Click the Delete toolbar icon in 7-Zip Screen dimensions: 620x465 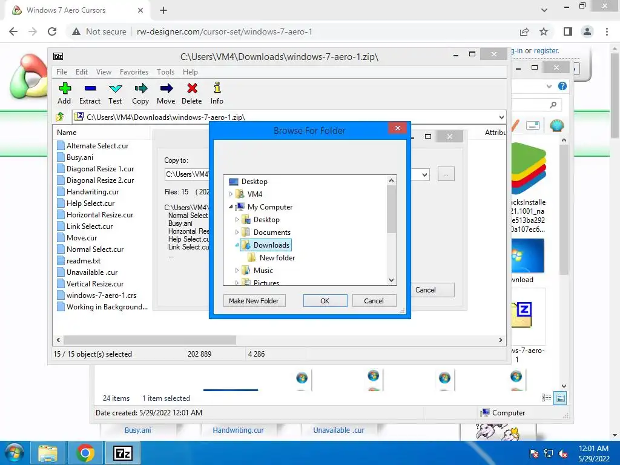click(192, 88)
